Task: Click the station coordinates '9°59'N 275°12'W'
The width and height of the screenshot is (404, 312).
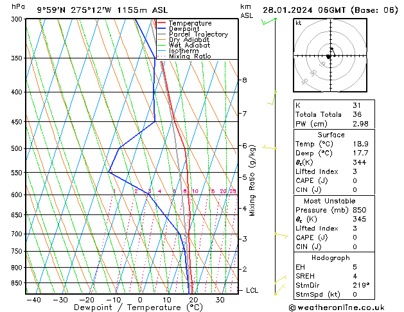Action: tap(75, 10)
